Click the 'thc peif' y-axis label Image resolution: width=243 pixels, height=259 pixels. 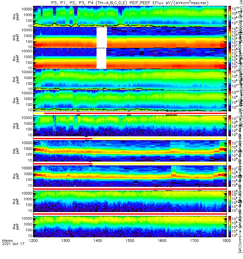(x=16, y=176)
